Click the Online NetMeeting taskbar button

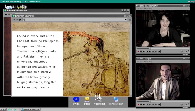[x=31, y=109]
